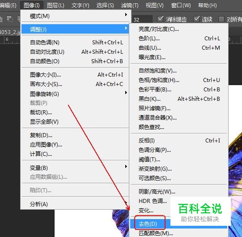The height and width of the screenshot is (237, 242).
Task: Click the overlapping squares selection mode icon
Action: (x=10, y=19)
